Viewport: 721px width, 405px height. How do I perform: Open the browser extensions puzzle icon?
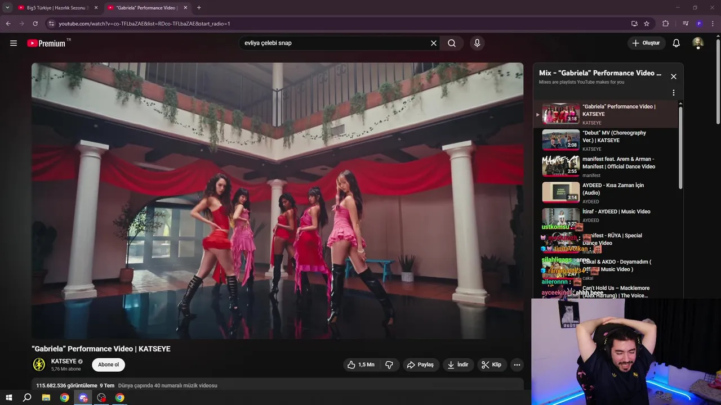pyautogui.click(x=665, y=24)
